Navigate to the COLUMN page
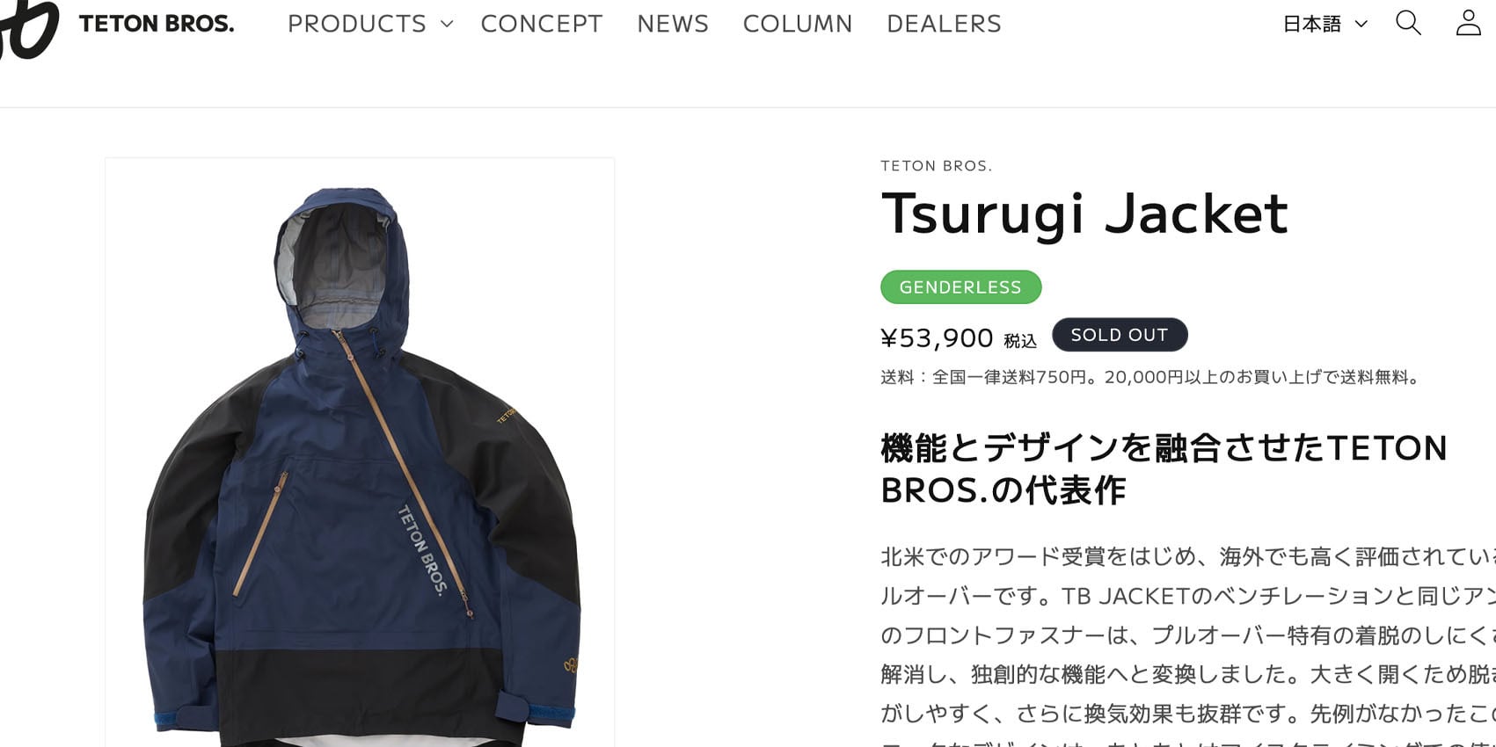The width and height of the screenshot is (1496, 747). (798, 24)
